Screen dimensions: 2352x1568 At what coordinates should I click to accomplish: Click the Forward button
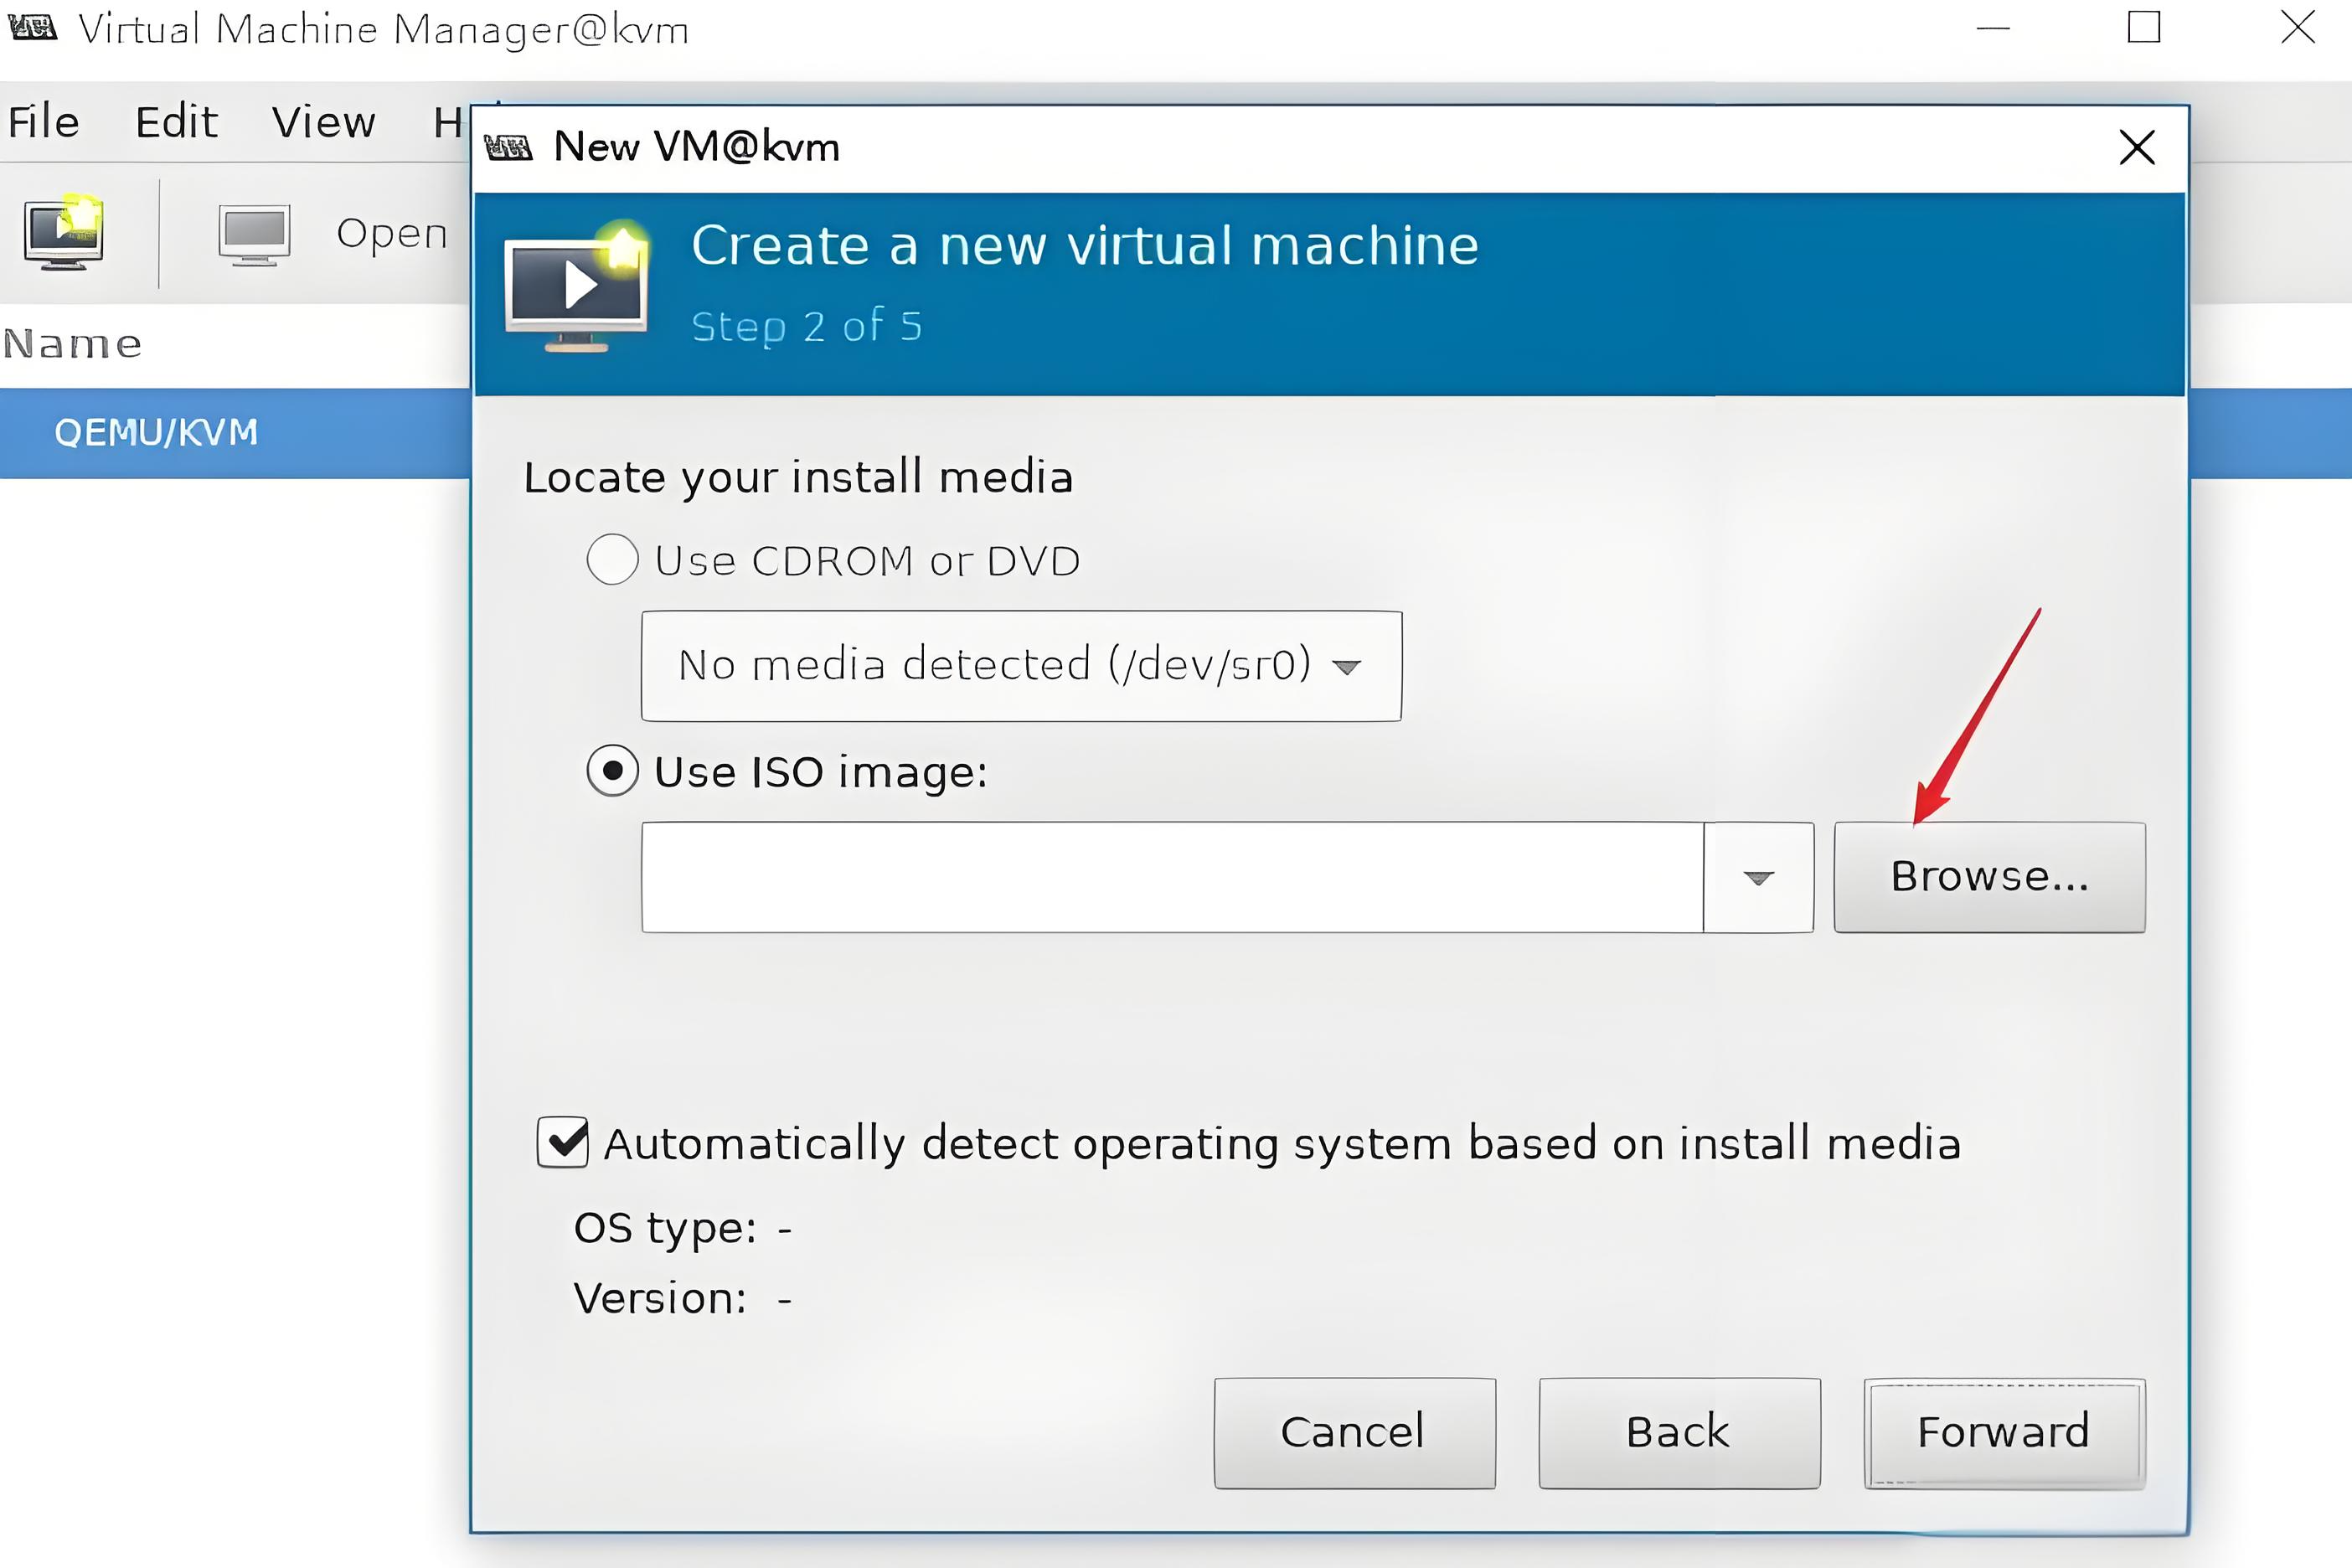point(2003,1432)
